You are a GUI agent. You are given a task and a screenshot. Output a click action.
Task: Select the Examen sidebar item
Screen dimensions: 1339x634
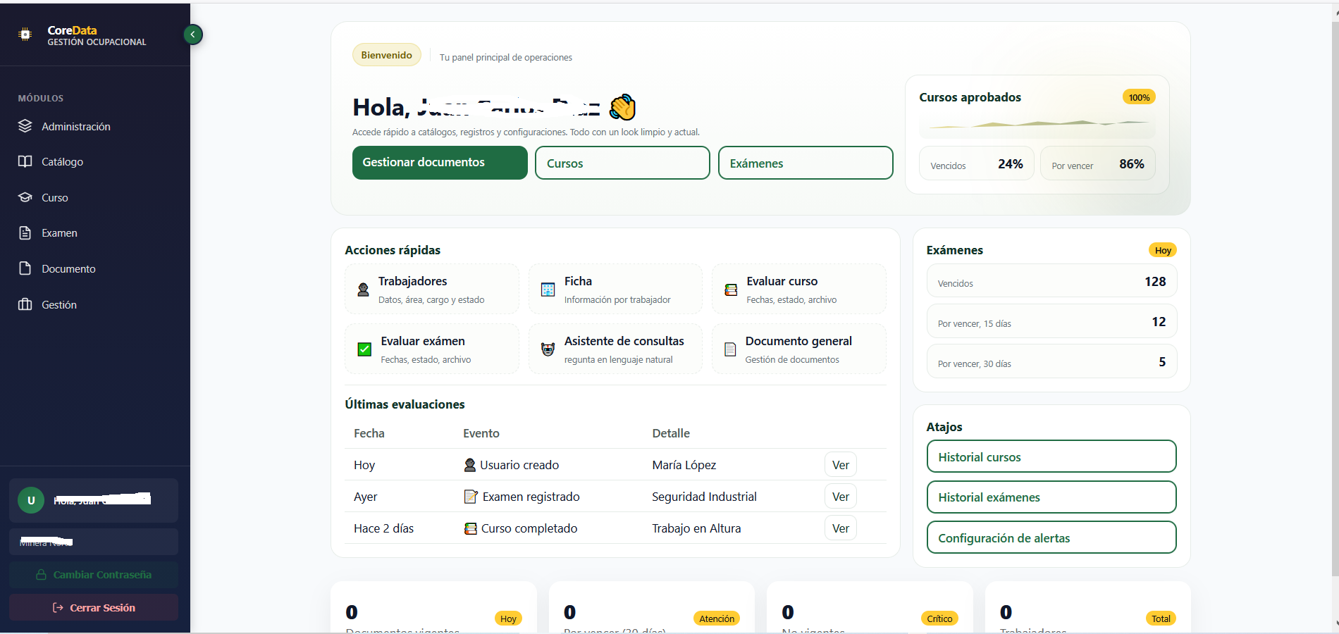[x=59, y=233]
